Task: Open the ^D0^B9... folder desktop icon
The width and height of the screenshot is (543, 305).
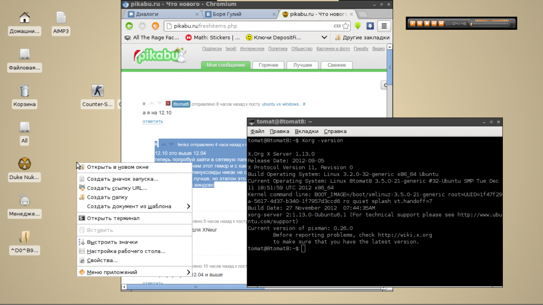Action: [24, 243]
